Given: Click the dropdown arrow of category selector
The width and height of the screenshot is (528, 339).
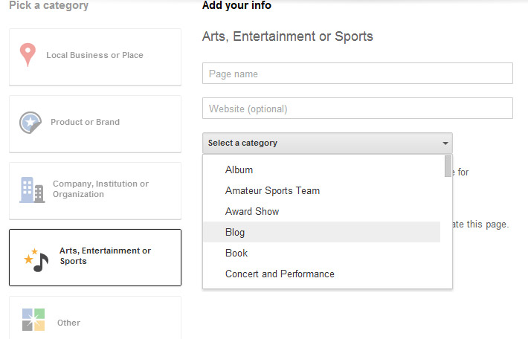Looking at the screenshot, I should point(445,143).
